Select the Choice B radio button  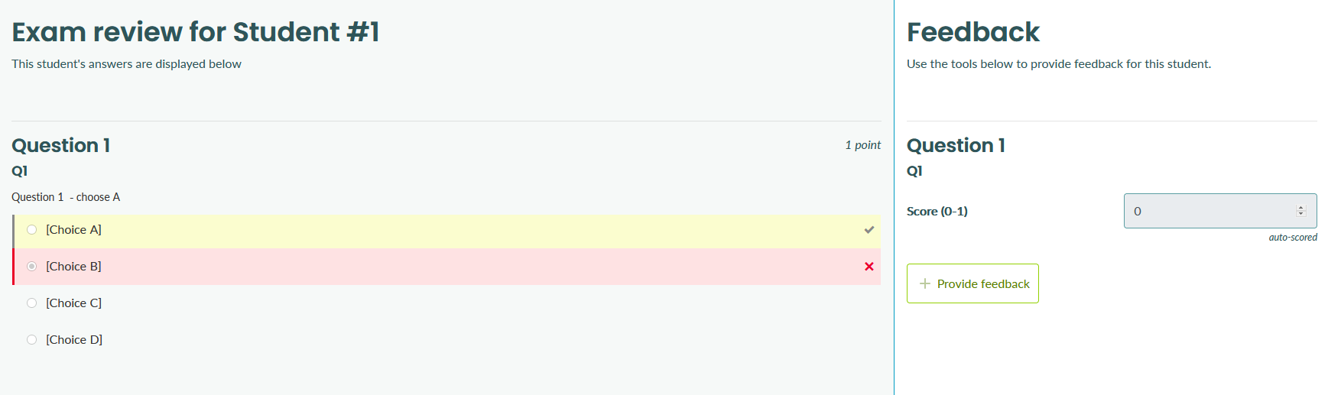[x=32, y=267]
